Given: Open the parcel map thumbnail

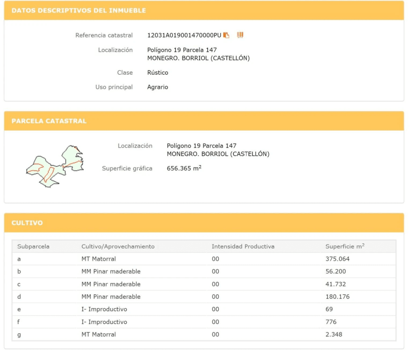Looking at the screenshot, I should [55, 166].
